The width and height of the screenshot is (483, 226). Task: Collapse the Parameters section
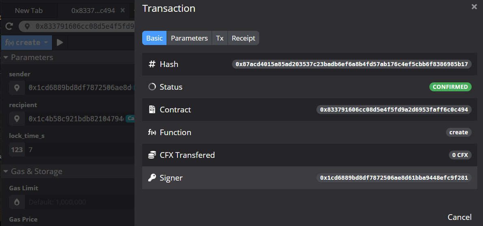coord(6,58)
